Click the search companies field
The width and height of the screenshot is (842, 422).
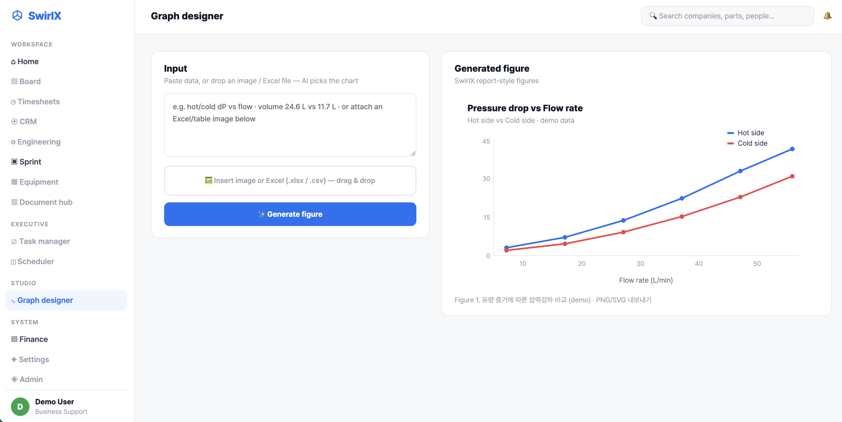point(727,16)
